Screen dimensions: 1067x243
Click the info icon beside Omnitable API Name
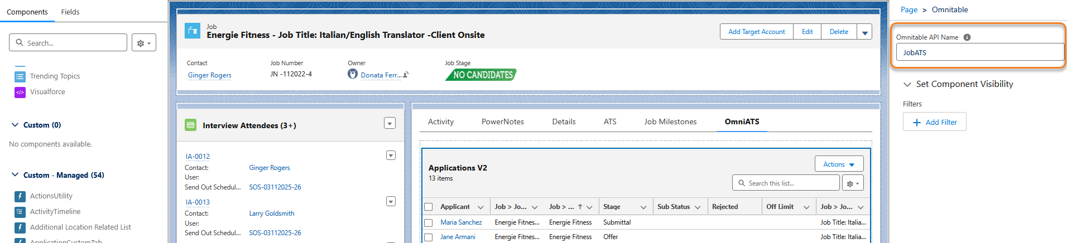(x=967, y=37)
